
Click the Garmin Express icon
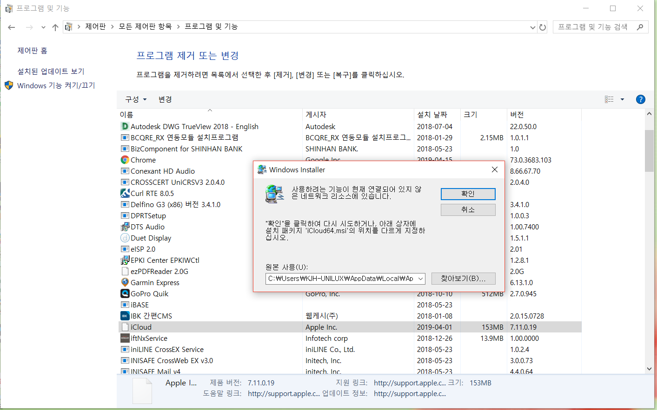pyautogui.click(x=125, y=282)
